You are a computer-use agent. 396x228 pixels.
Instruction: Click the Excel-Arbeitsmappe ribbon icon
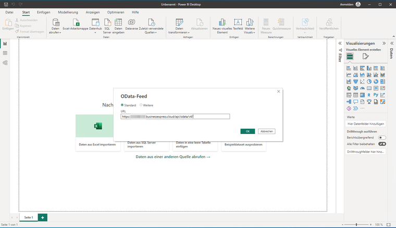click(77, 23)
